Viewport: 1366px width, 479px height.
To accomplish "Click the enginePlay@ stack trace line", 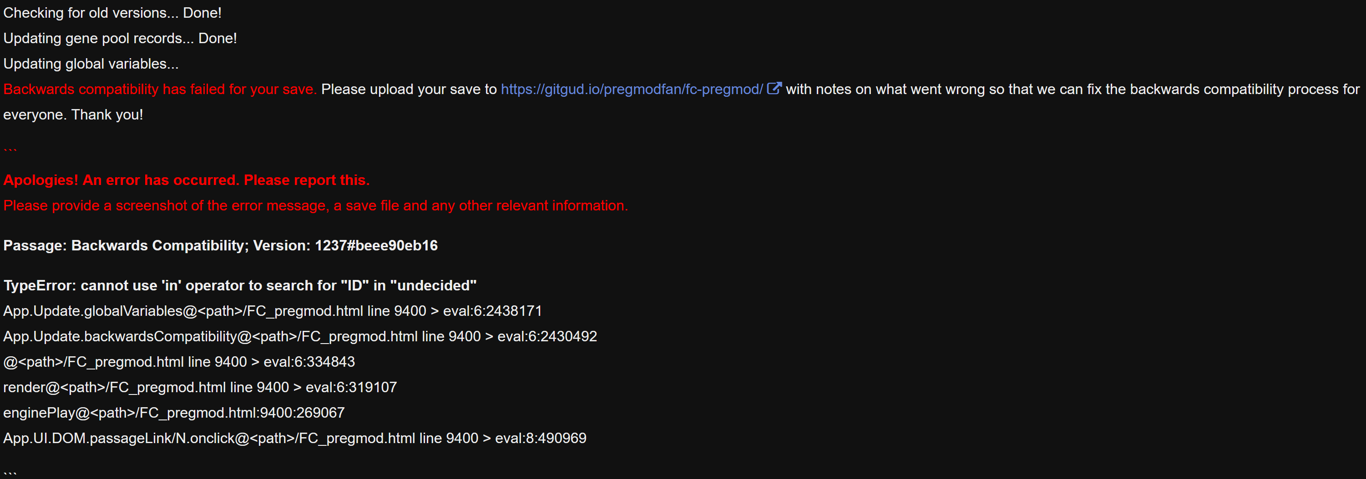I will coord(174,413).
